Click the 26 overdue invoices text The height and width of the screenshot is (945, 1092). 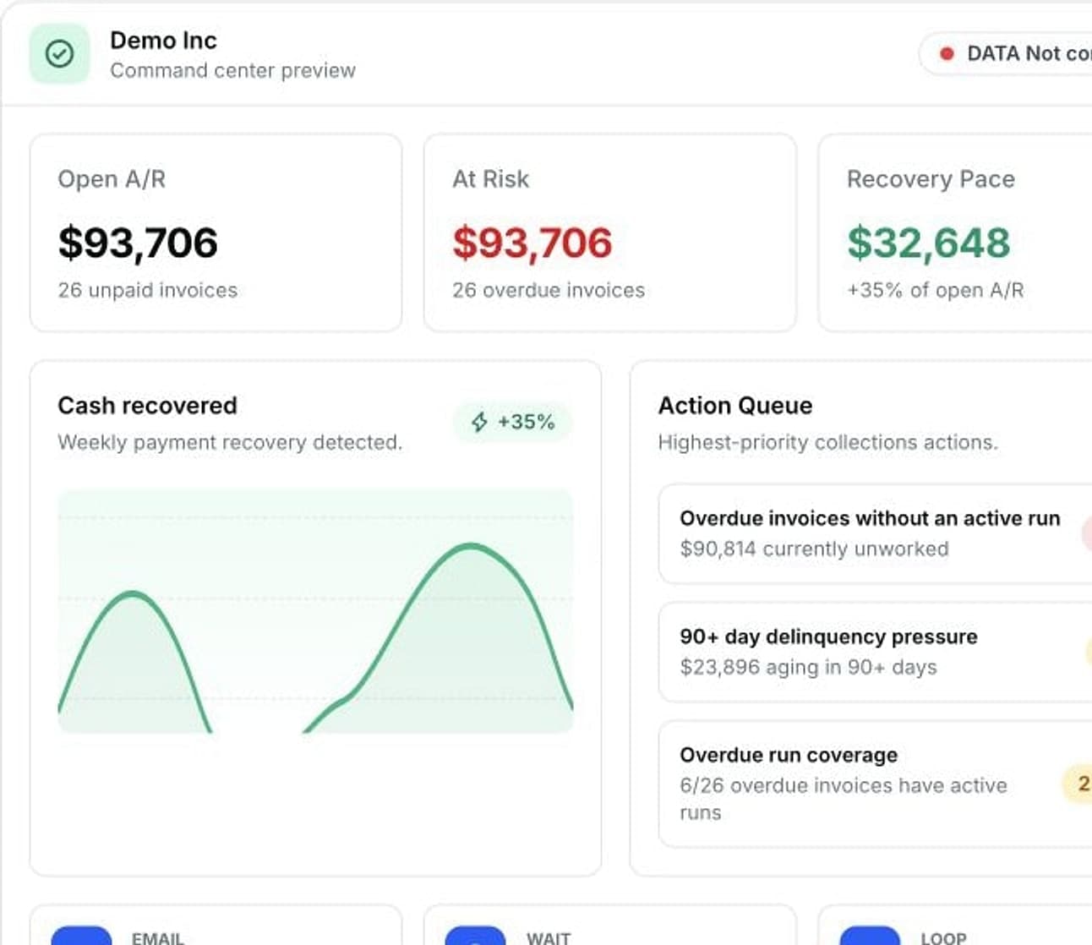549,290
